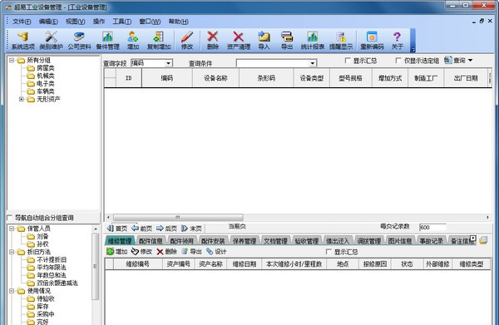This screenshot has height=325, width=499.
Task: Sort by 编码 column header
Action: tap(167, 78)
